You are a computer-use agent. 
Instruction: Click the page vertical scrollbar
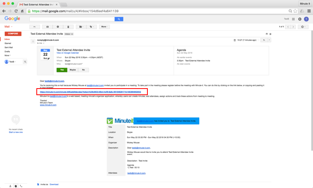click(312, 91)
